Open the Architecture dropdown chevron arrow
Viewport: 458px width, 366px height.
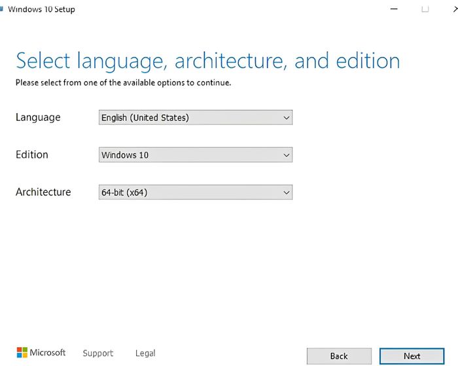click(287, 193)
